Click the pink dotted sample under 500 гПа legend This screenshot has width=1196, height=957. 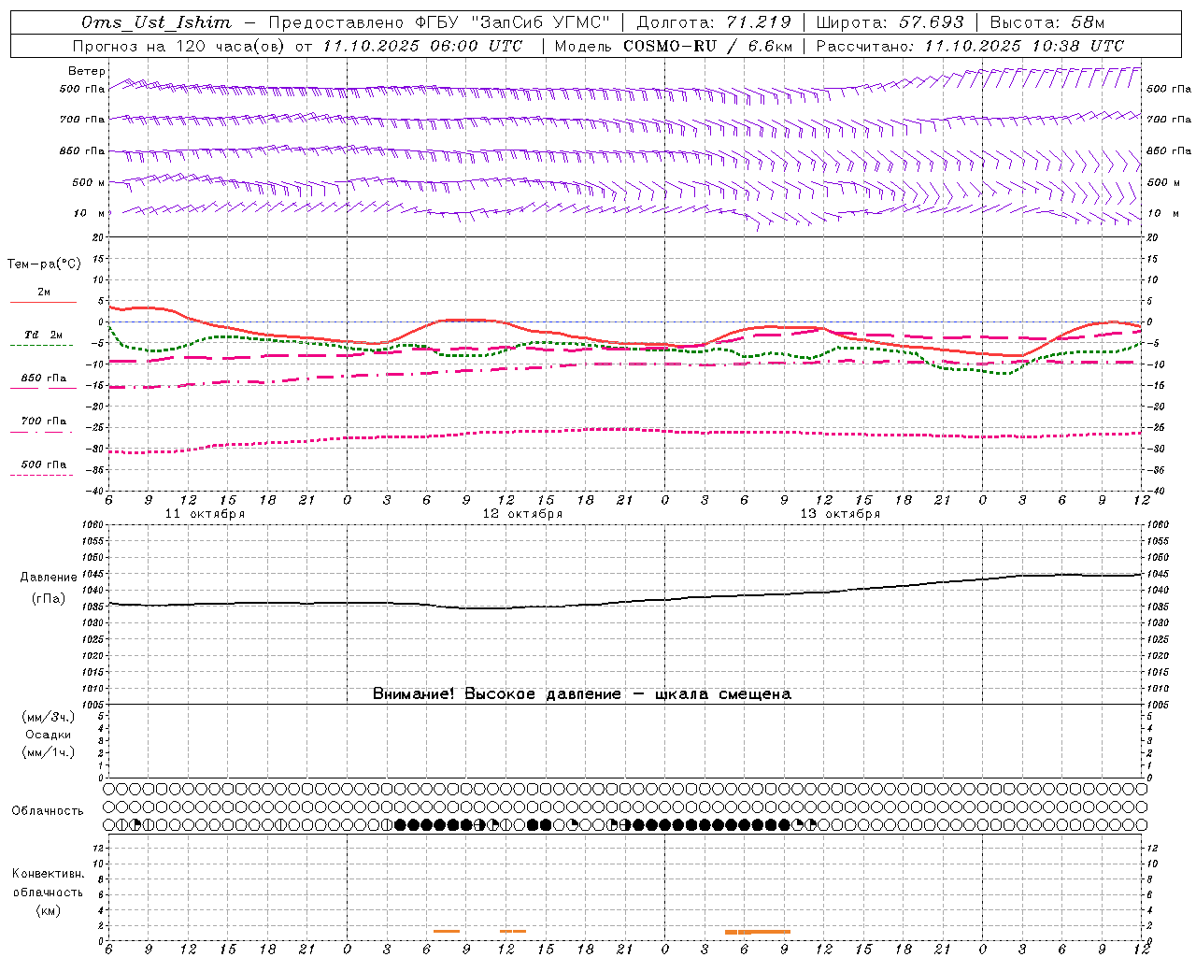pos(41,476)
